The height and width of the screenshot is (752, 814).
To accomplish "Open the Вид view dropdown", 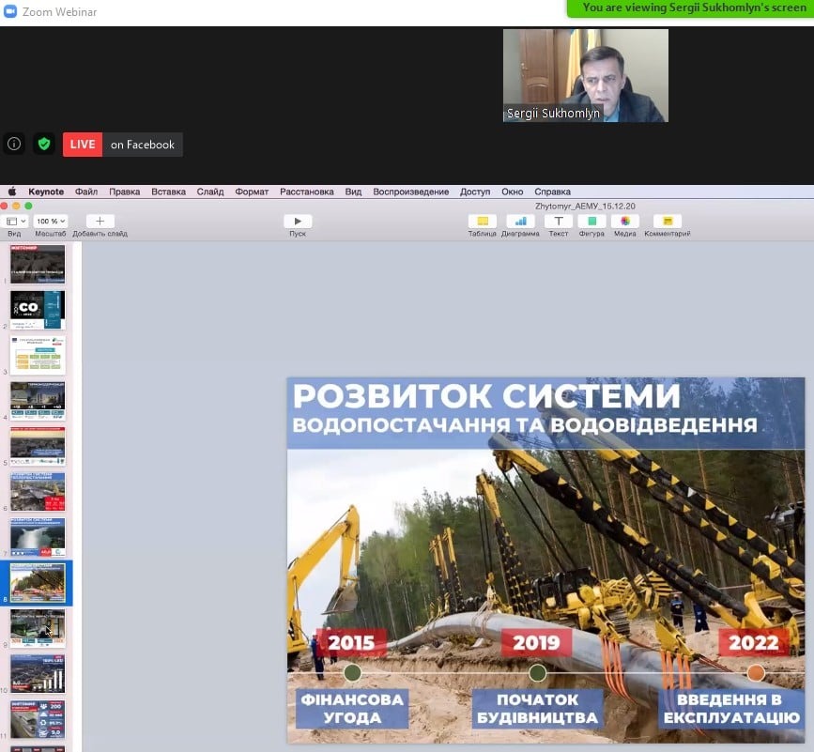I will click(x=16, y=222).
